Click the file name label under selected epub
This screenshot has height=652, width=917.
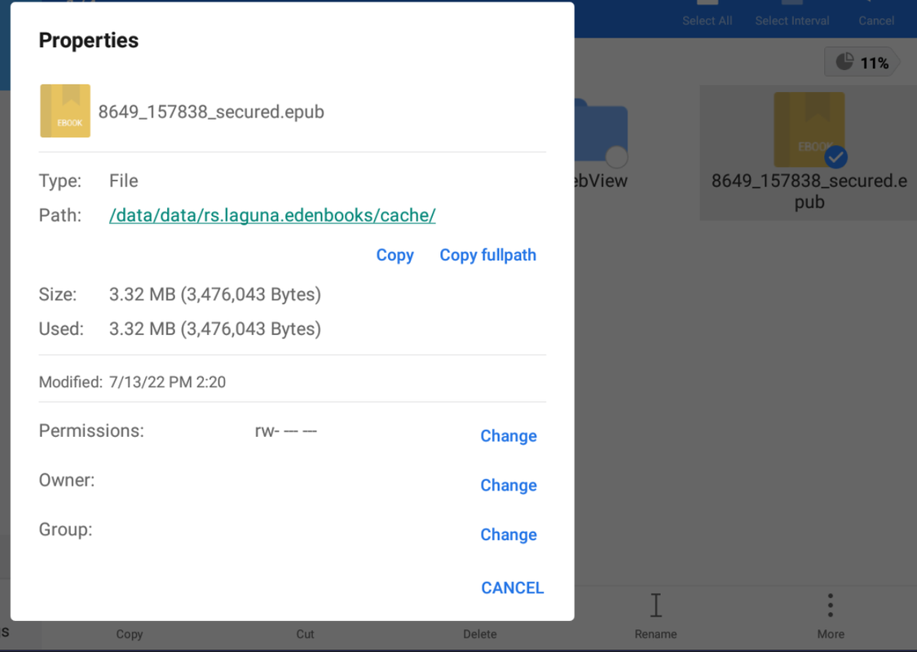click(809, 192)
